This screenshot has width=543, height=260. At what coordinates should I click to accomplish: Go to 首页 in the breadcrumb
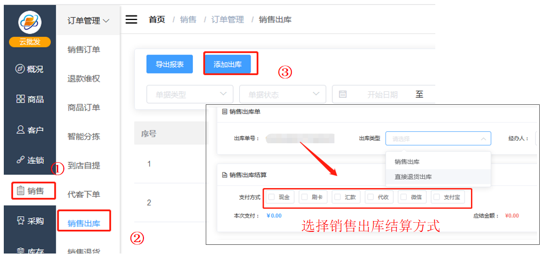[157, 19]
